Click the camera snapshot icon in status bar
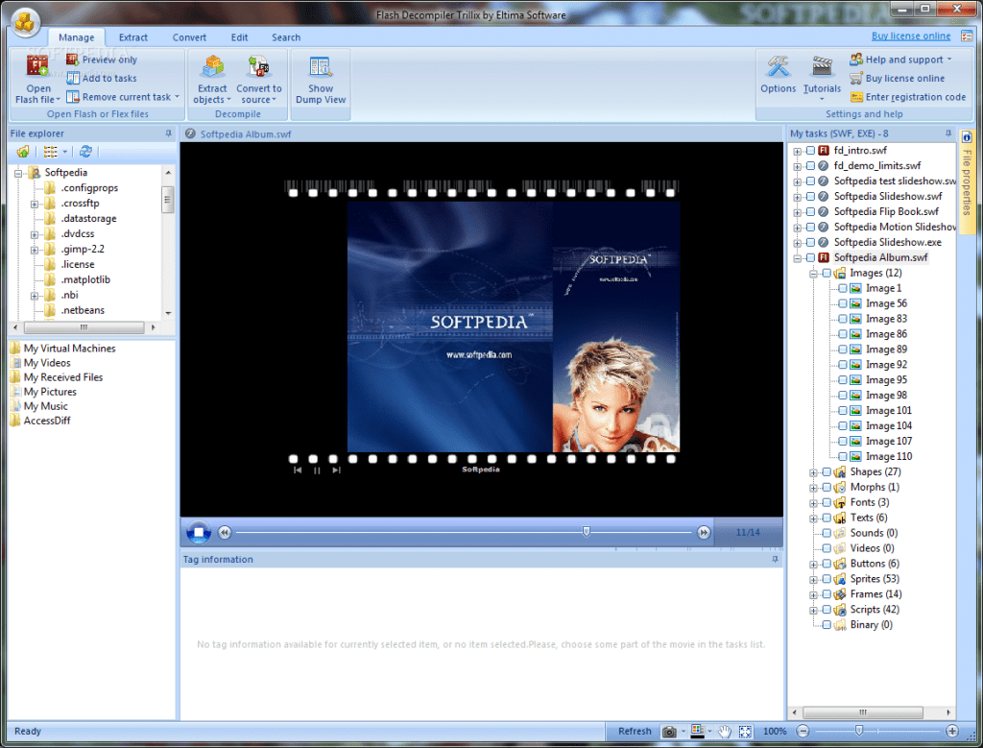Screen dimensions: 983x748 point(669,732)
